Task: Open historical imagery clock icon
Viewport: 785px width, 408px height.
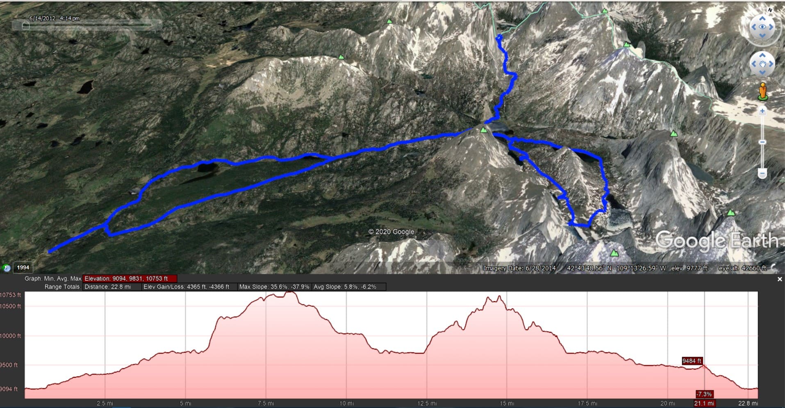Action: tap(7, 268)
